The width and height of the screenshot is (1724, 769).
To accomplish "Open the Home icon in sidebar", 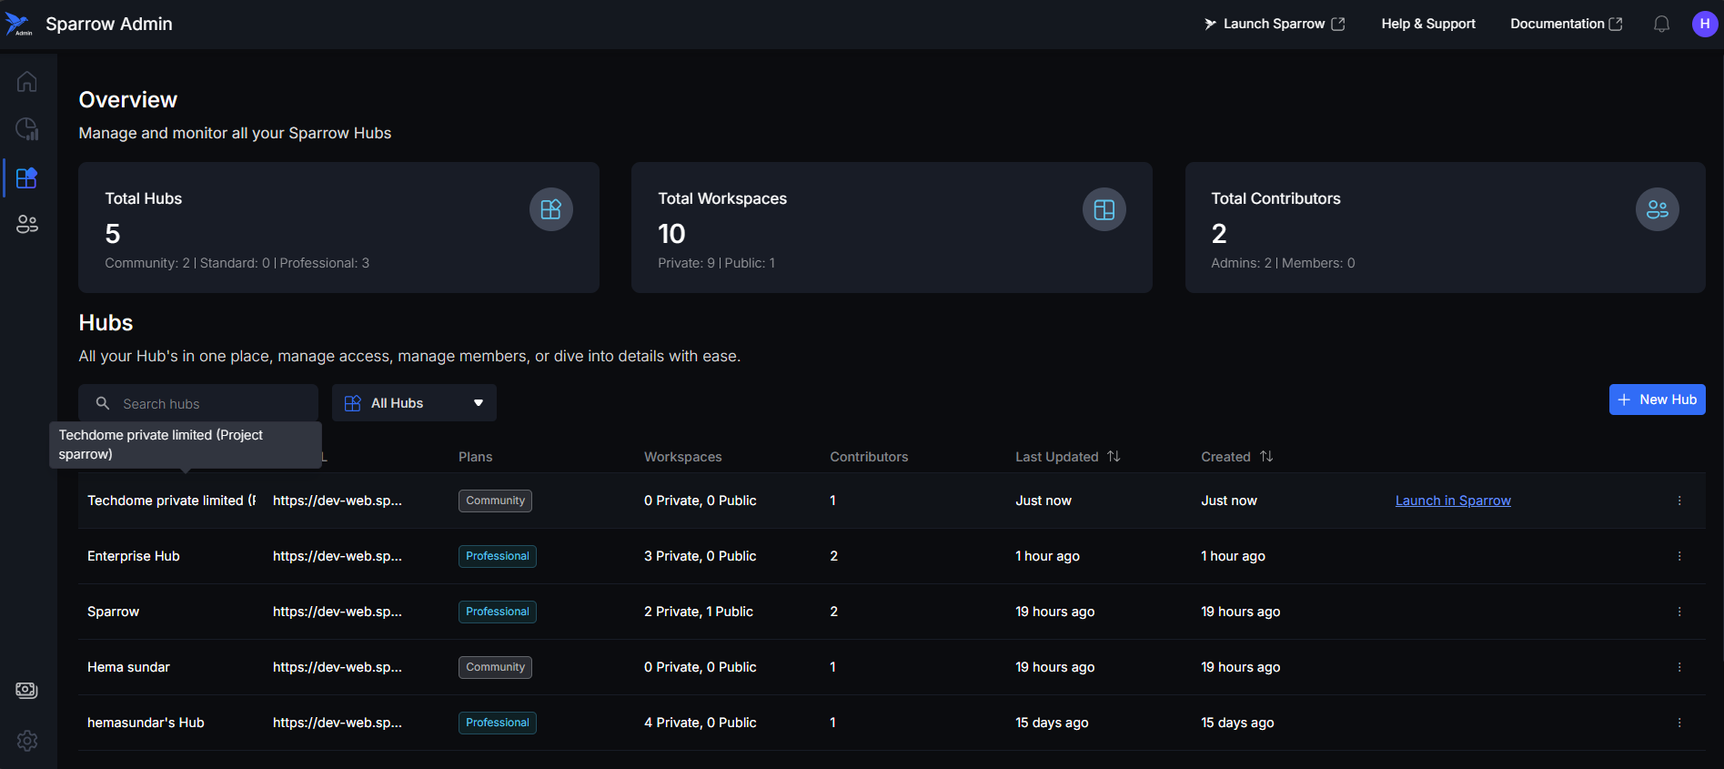I will (26, 82).
